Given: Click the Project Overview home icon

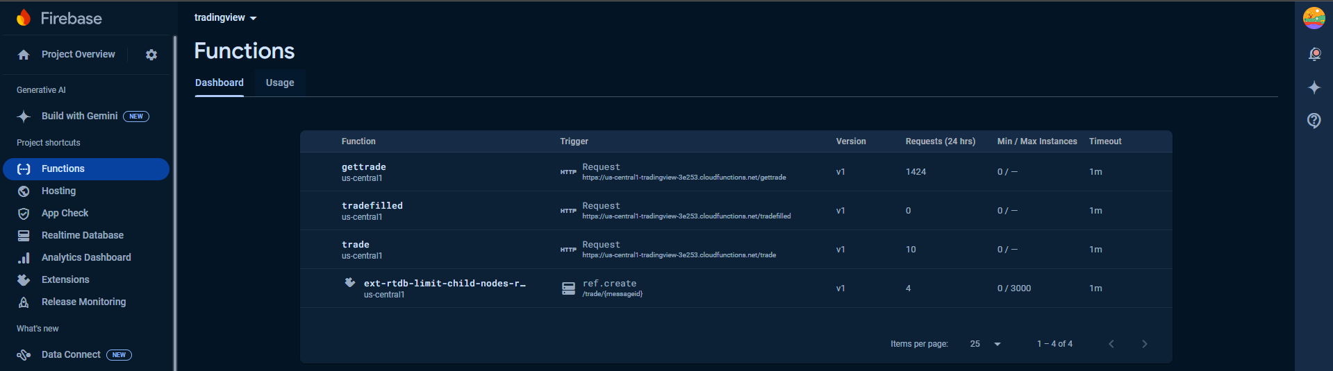Looking at the screenshot, I should [24, 55].
